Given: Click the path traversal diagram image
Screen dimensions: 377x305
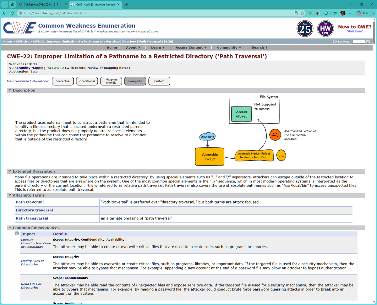Looking at the screenshot, I should click(x=256, y=130).
